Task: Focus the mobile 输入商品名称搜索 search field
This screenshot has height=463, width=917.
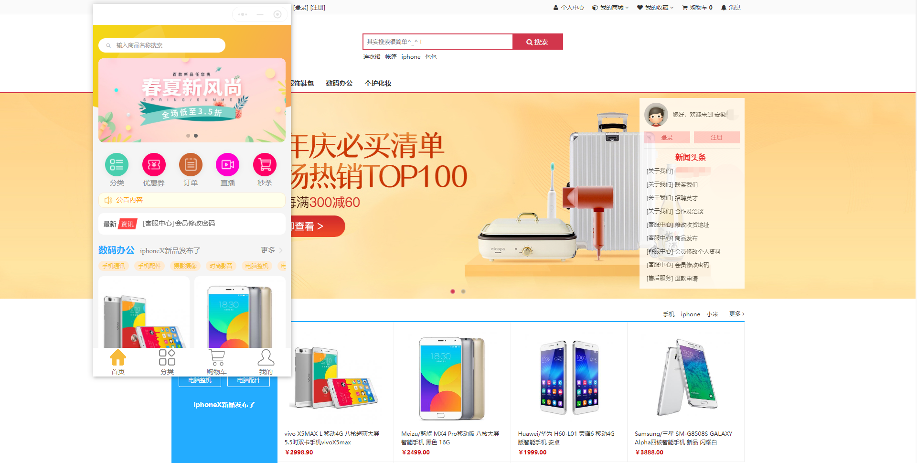Action: click(162, 45)
